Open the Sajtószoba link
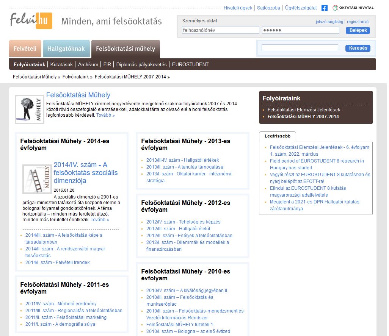Viewport: 389px width, 336px height. pos(268,8)
